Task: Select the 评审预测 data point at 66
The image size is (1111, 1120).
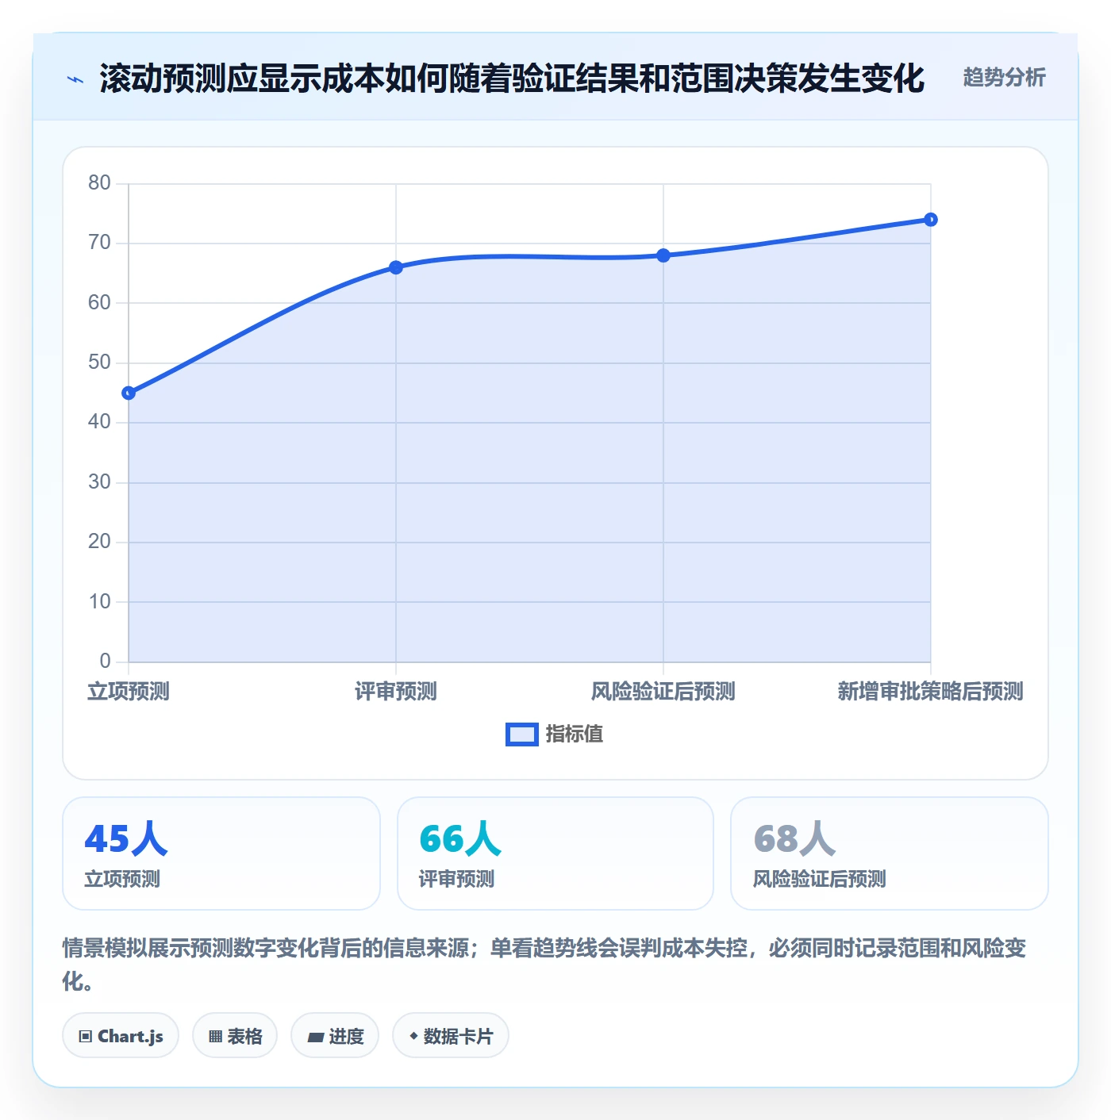Action: pos(396,267)
